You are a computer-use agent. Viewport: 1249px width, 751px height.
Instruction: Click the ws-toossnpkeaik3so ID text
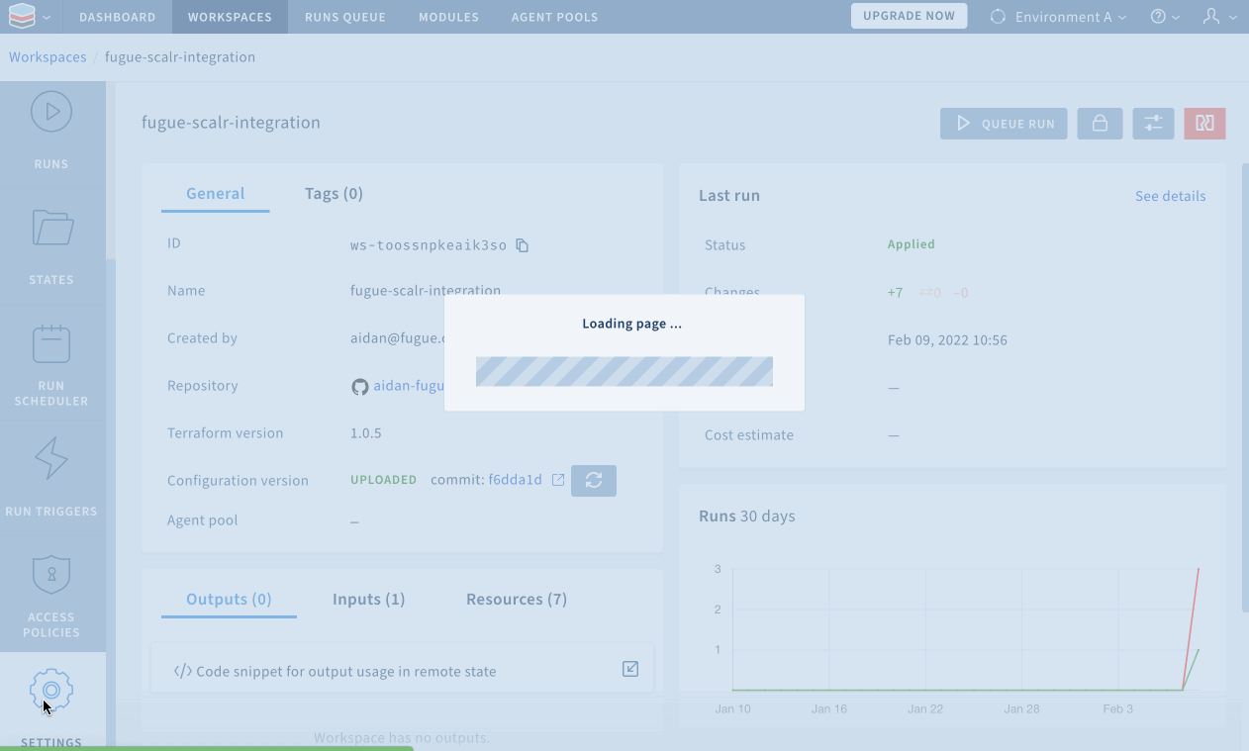[x=429, y=245]
